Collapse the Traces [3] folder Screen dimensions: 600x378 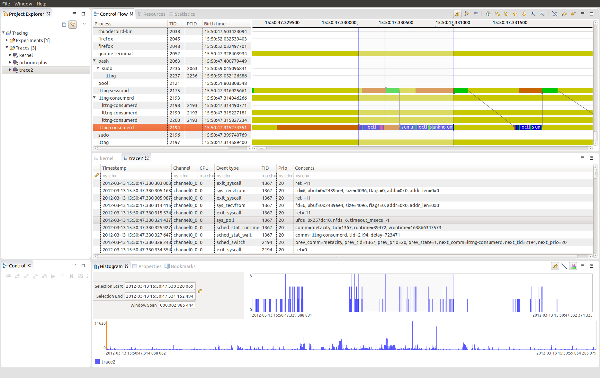tap(7, 48)
